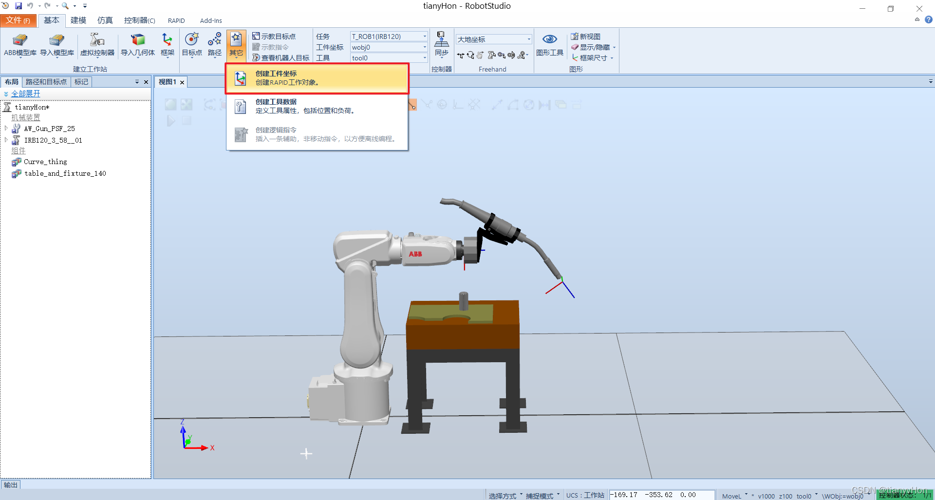Switch to 标记 panel tab
This screenshot has width=935, height=500.
pos(81,82)
